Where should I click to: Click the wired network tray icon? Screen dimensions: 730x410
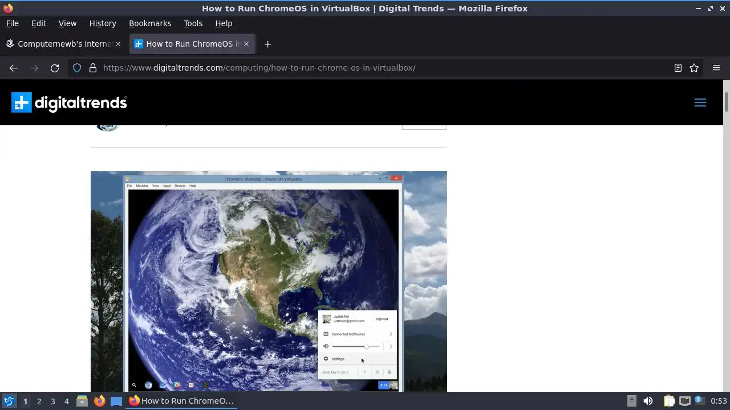pos(685,401)
